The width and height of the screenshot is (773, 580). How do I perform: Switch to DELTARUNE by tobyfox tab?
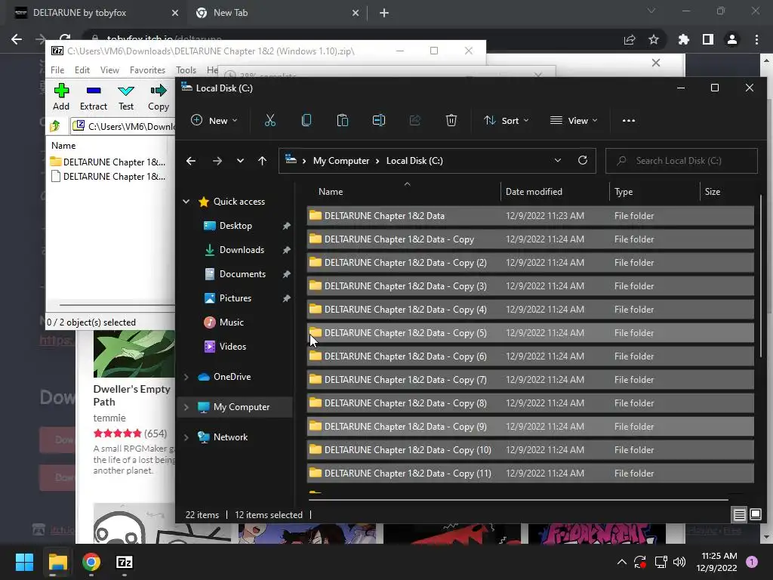[96, 13]
